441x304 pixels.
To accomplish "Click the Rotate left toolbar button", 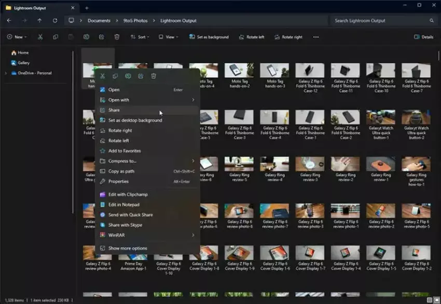I will [x=252, y=37].
